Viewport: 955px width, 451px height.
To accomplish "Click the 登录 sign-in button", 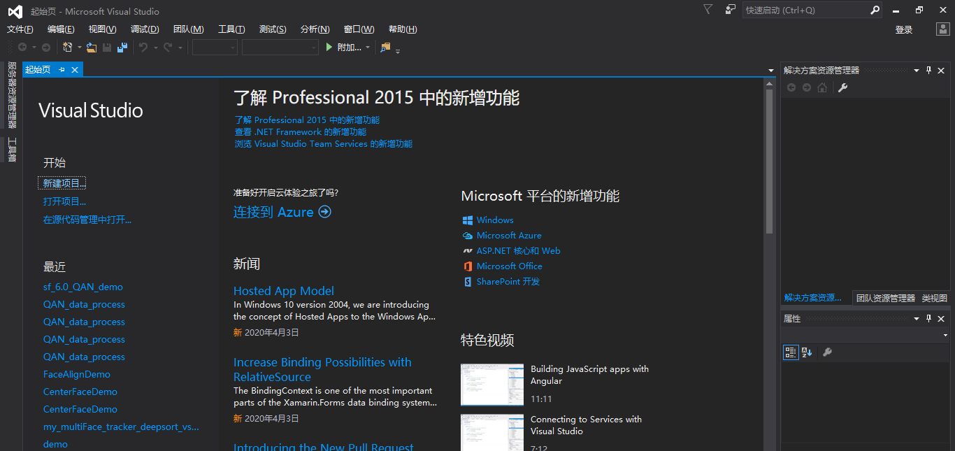I will (x=904, y=29).
